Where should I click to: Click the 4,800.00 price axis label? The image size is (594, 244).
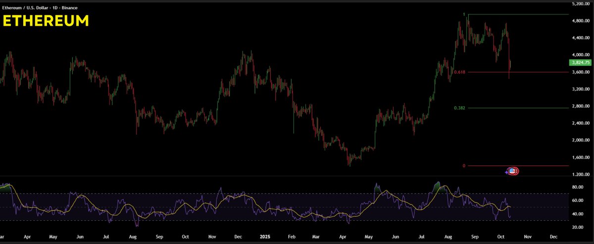[x=580, y=21]
